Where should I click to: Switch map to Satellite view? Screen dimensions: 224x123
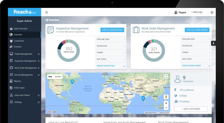[58, 77]
